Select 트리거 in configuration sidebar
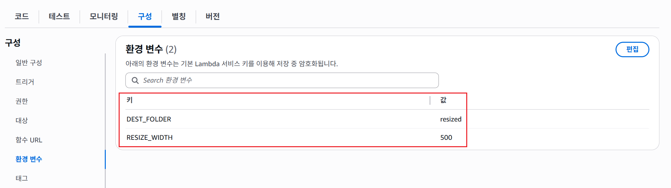The height and width of the screenshot is (188, 671). click(x=25, y=82)
